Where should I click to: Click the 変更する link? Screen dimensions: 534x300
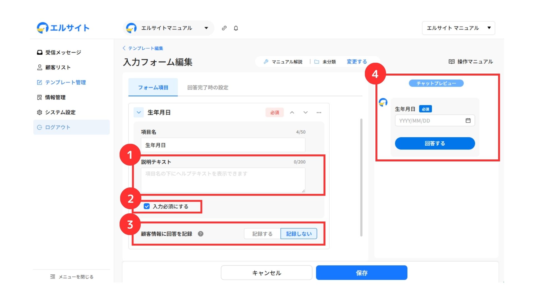tap(357, 62)
